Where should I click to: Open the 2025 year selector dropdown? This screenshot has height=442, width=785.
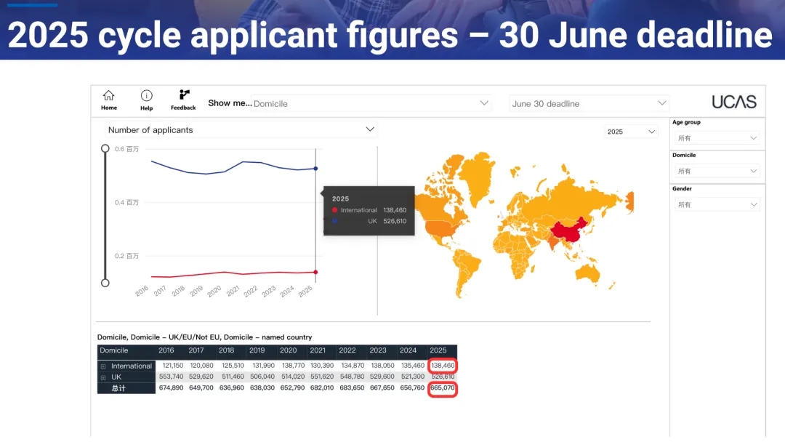[x=631, y=132]
